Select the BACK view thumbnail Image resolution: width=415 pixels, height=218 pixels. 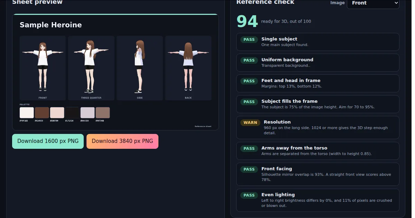[x=188, y=68]
